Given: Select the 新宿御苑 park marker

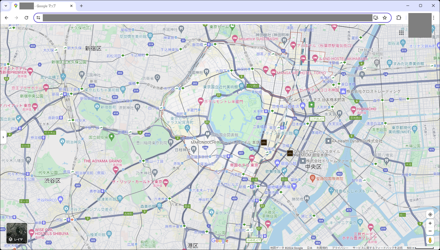Looking at the screenshot, I should (x=97, y=106).
